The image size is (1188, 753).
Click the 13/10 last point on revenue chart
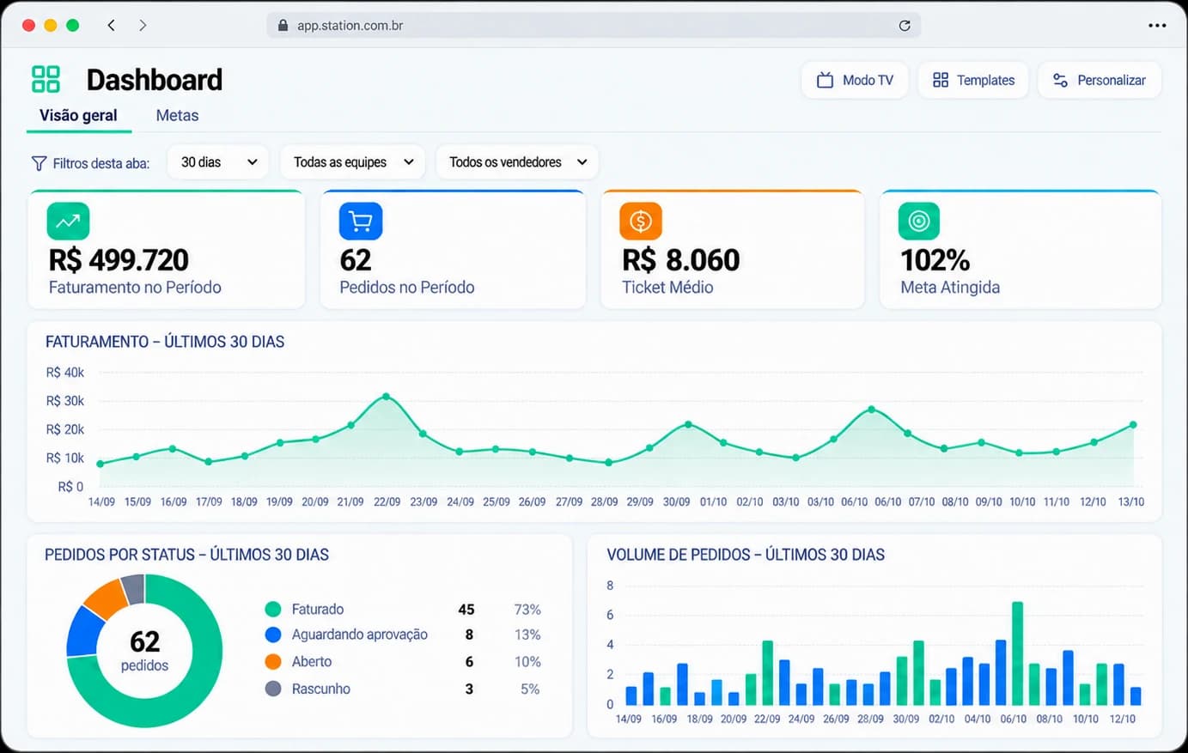1133,425
